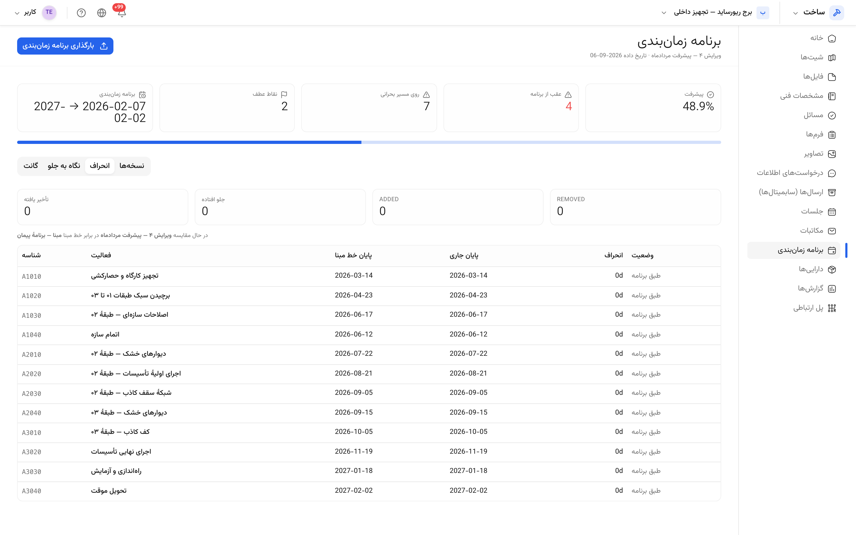Click the home icon next to خانه
The width and height of the screenshot is (856, 535).
(x=832, y=38)
